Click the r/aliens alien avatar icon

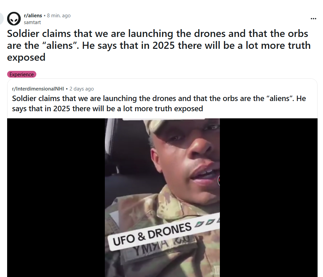coord(14,19)
